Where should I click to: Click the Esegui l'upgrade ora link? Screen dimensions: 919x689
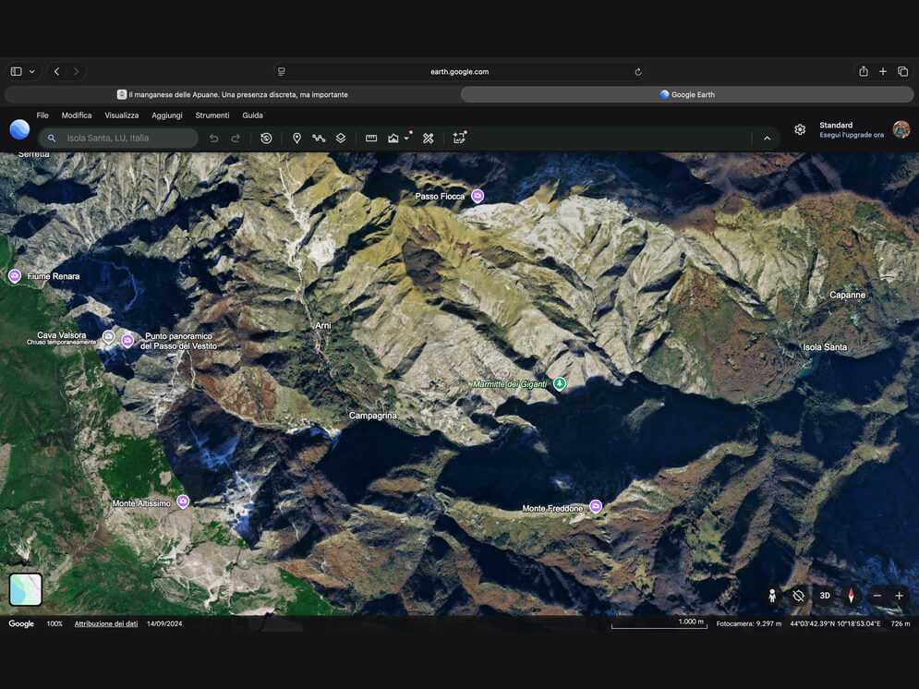851,135
